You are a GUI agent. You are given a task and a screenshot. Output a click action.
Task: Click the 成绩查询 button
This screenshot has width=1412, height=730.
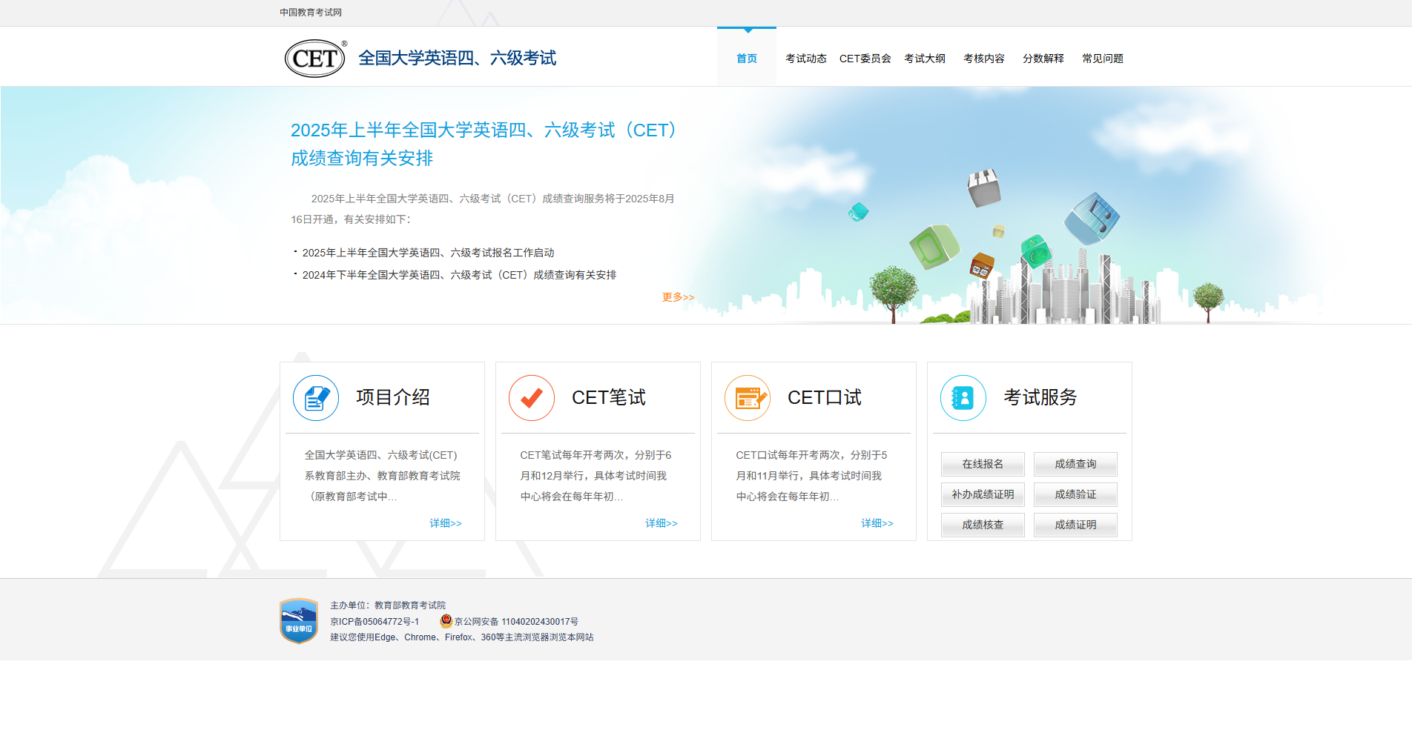1075,464
